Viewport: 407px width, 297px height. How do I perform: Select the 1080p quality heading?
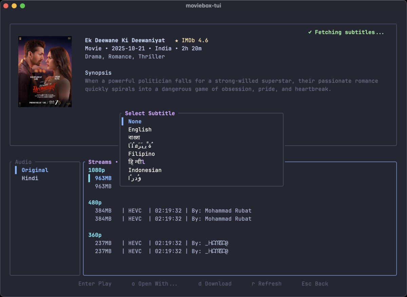coord(97,170)
